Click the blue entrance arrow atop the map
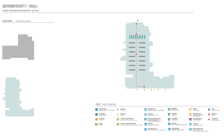The image size is (224, 137). click(x=137, y=21)
